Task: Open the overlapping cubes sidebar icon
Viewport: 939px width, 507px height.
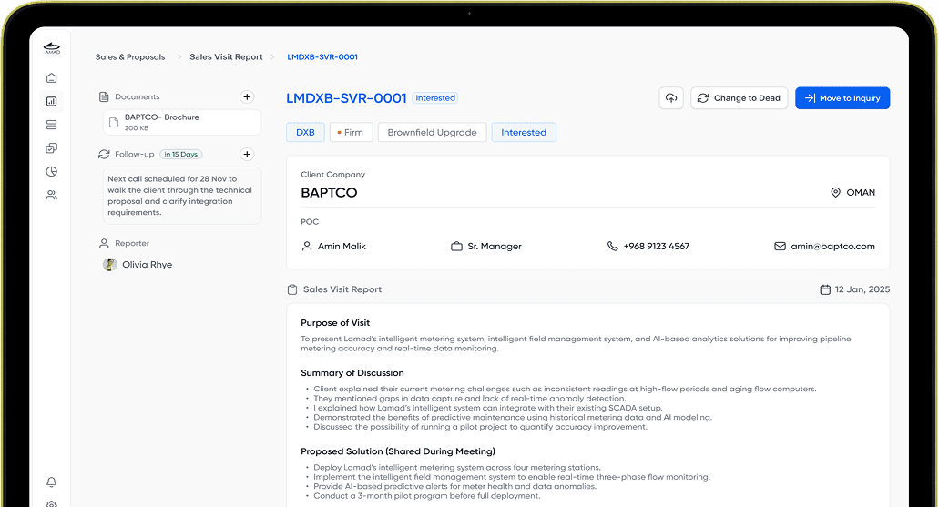Action: 52,147
